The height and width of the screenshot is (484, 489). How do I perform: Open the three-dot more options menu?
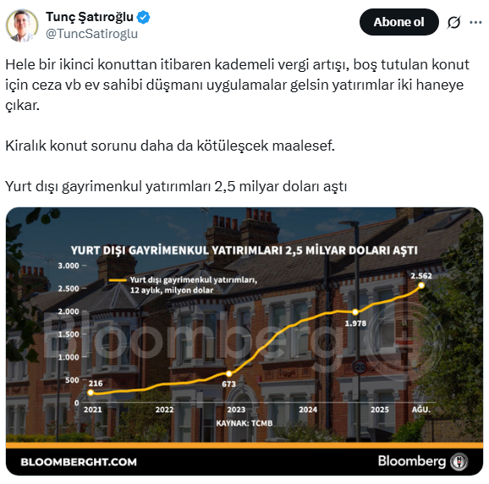pos(475,22)
